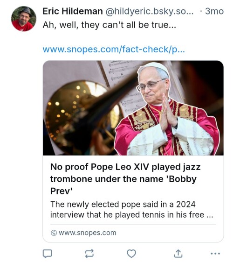Image resolution: width=233 pixels, height=263 pixels.
Task: Share the post via the upload arrow icon
Action: [178, 254]
